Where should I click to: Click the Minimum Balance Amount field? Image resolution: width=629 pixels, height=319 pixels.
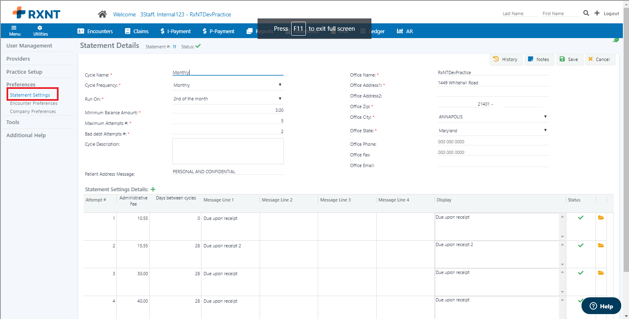tap(228, 110)
